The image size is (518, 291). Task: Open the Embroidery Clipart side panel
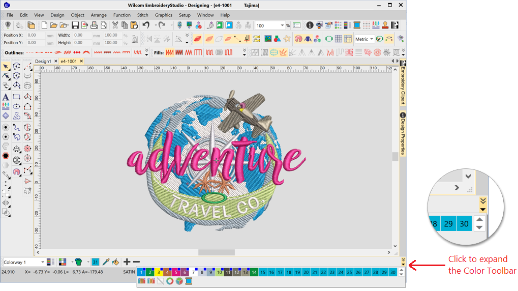(403, 85)
